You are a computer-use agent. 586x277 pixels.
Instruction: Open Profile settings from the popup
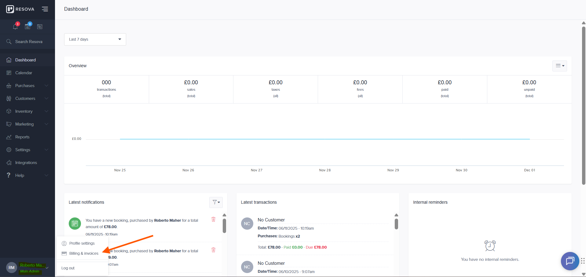[x=82, y=243]
